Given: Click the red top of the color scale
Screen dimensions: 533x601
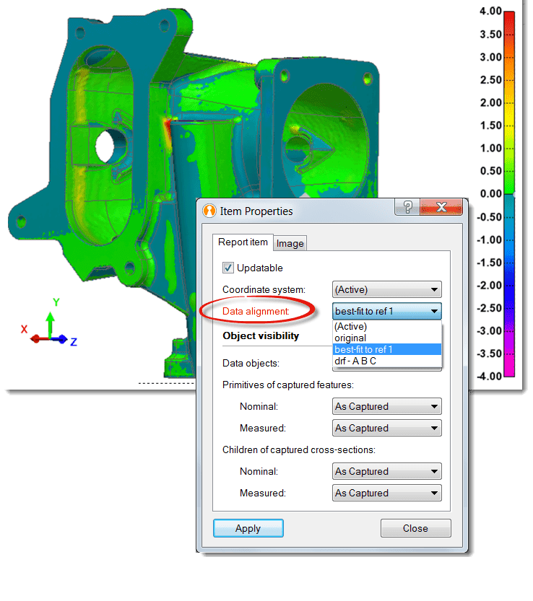Looking at the screenshot, I should [x=508, y=16].
